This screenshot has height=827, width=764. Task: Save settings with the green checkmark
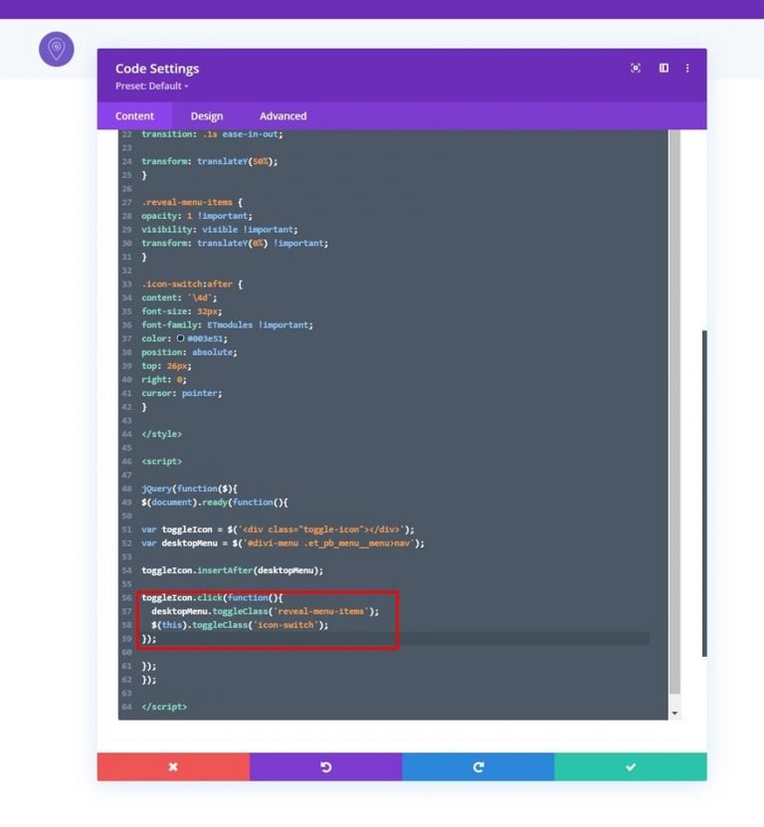631,766
